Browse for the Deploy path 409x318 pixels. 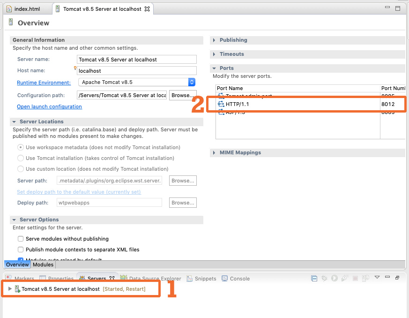click(183, 203)
